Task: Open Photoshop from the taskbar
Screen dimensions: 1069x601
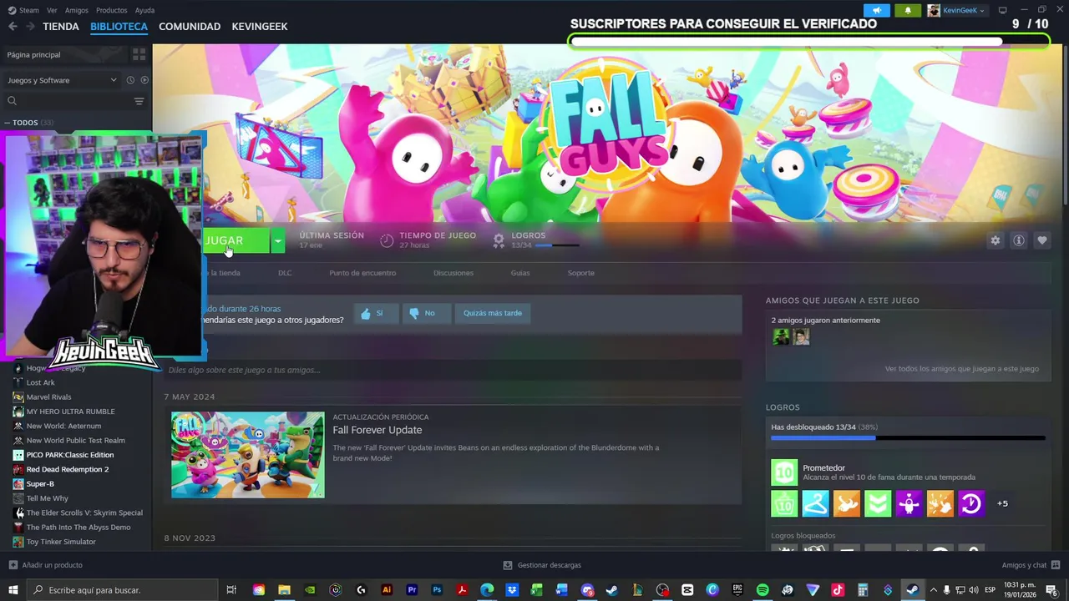Action: pyautogui.click(x=437, y=590)
